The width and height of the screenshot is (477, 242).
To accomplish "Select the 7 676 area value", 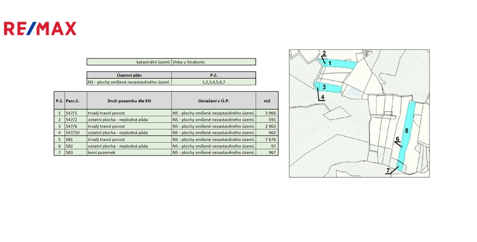I will click(x=267, y=139).
